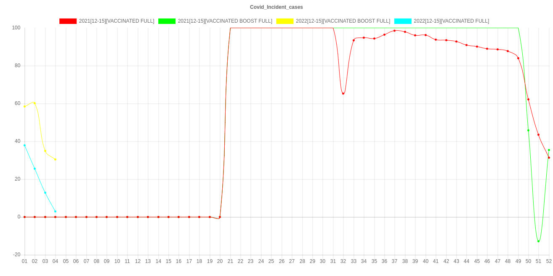Select the yellow data point at week 02
Screen dimensions: 553x276
[35, 103]
